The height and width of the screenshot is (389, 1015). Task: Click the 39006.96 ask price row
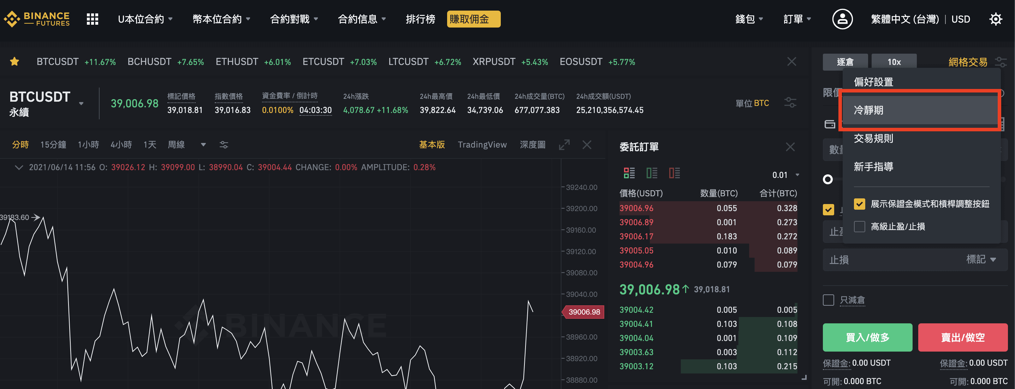(708, 208)
